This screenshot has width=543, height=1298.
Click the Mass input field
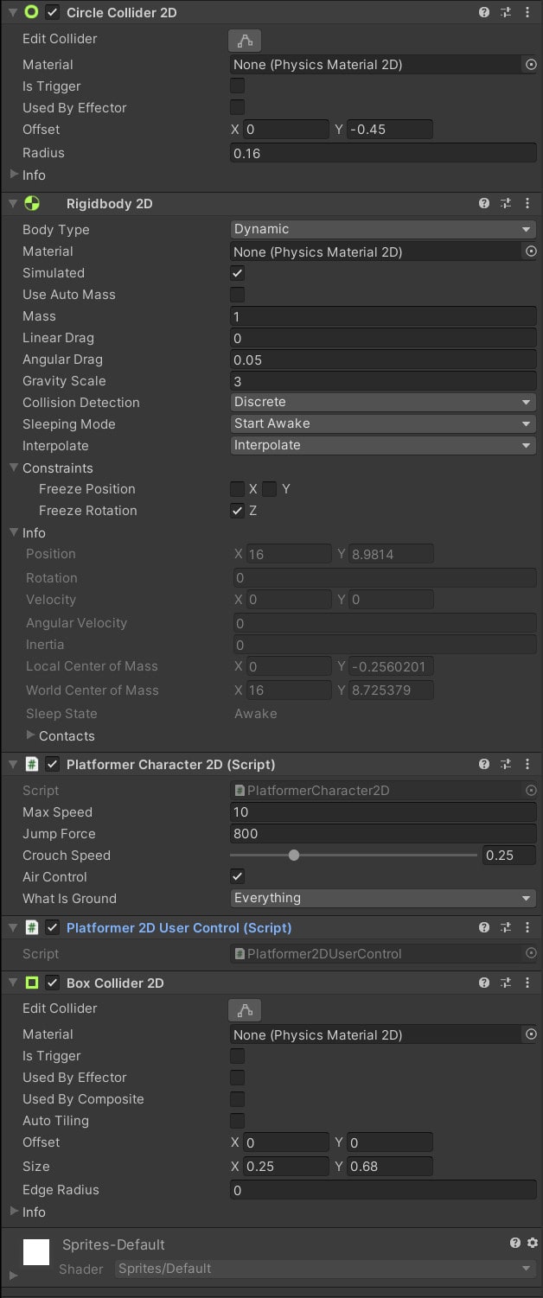click(383, 316)
